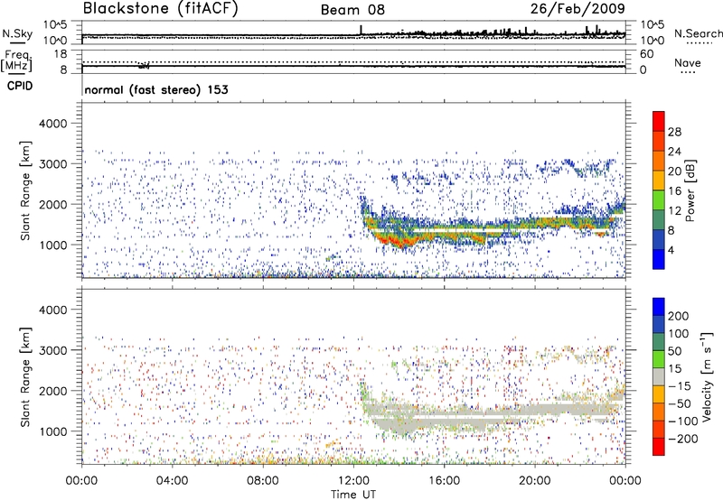Click the "Time UT" axis title
Screen dimensions: 723x500
click(x=353, y=495)
